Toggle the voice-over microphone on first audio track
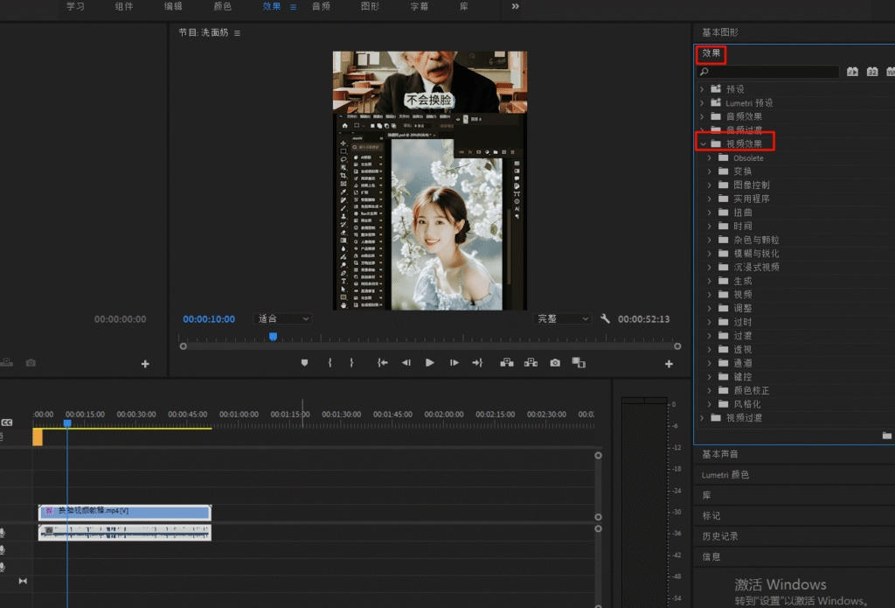The image size is (895, 608). coord(3,533)
